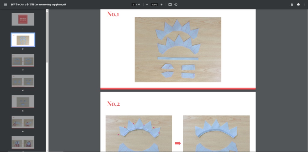Select page 6 thumbnail
The height and width of the screenshot is (152, 308).
[x=23, y=122]
